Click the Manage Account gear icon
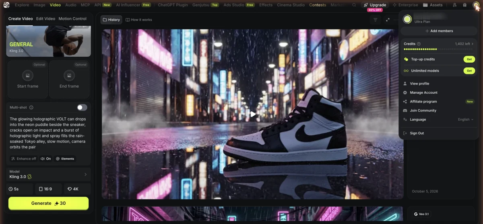 [x=405, y=92]
